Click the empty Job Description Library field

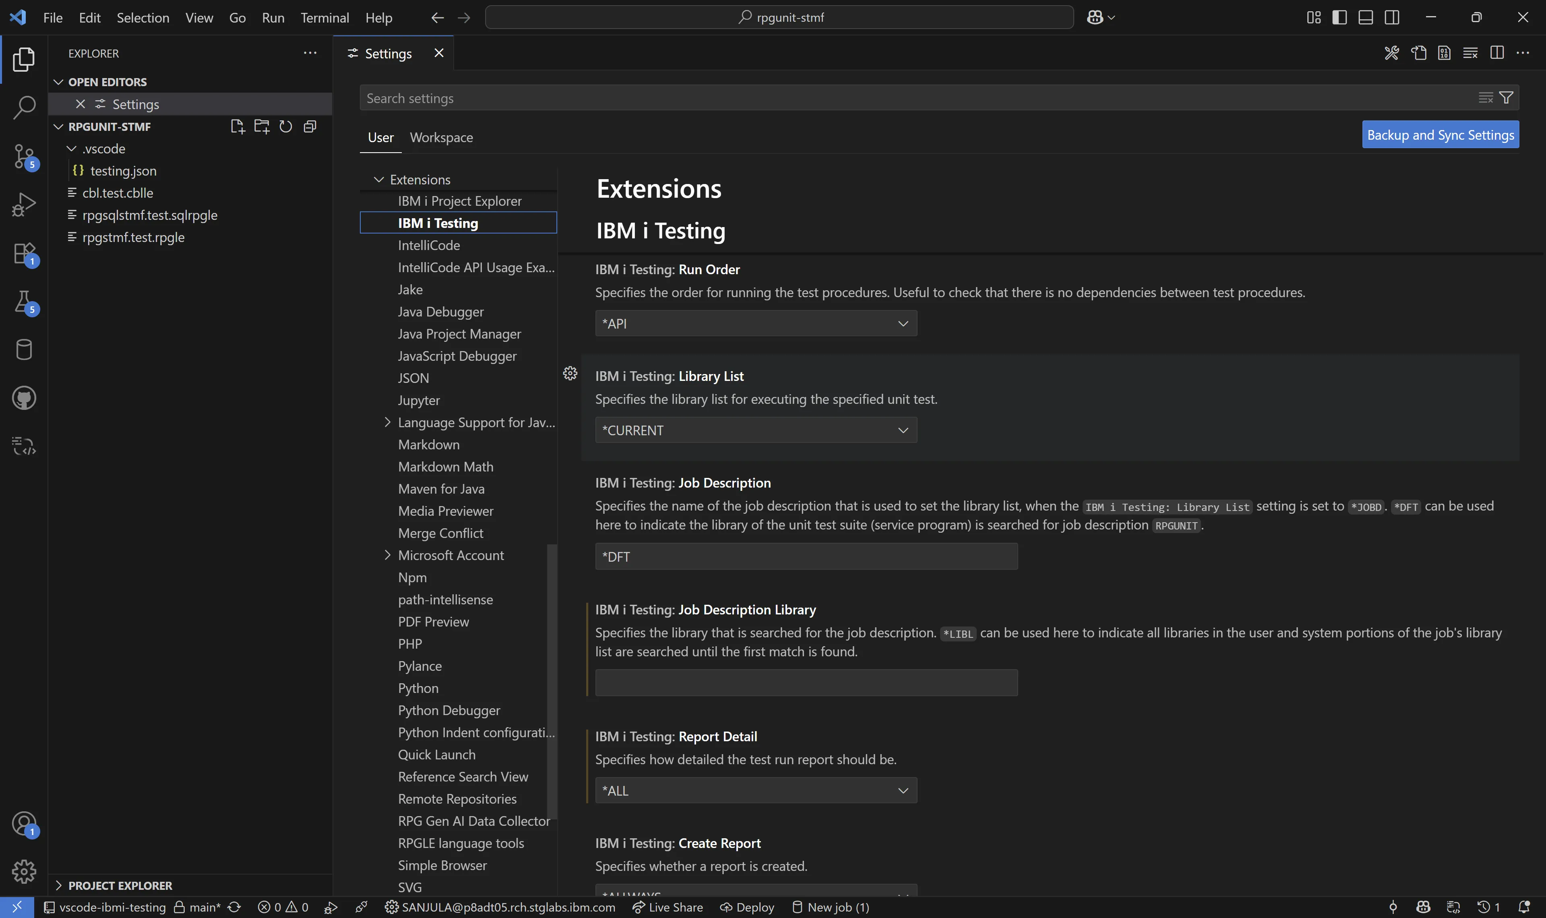[x=806, y=682]
